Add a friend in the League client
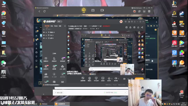The image size is (188, 106). 148,26
